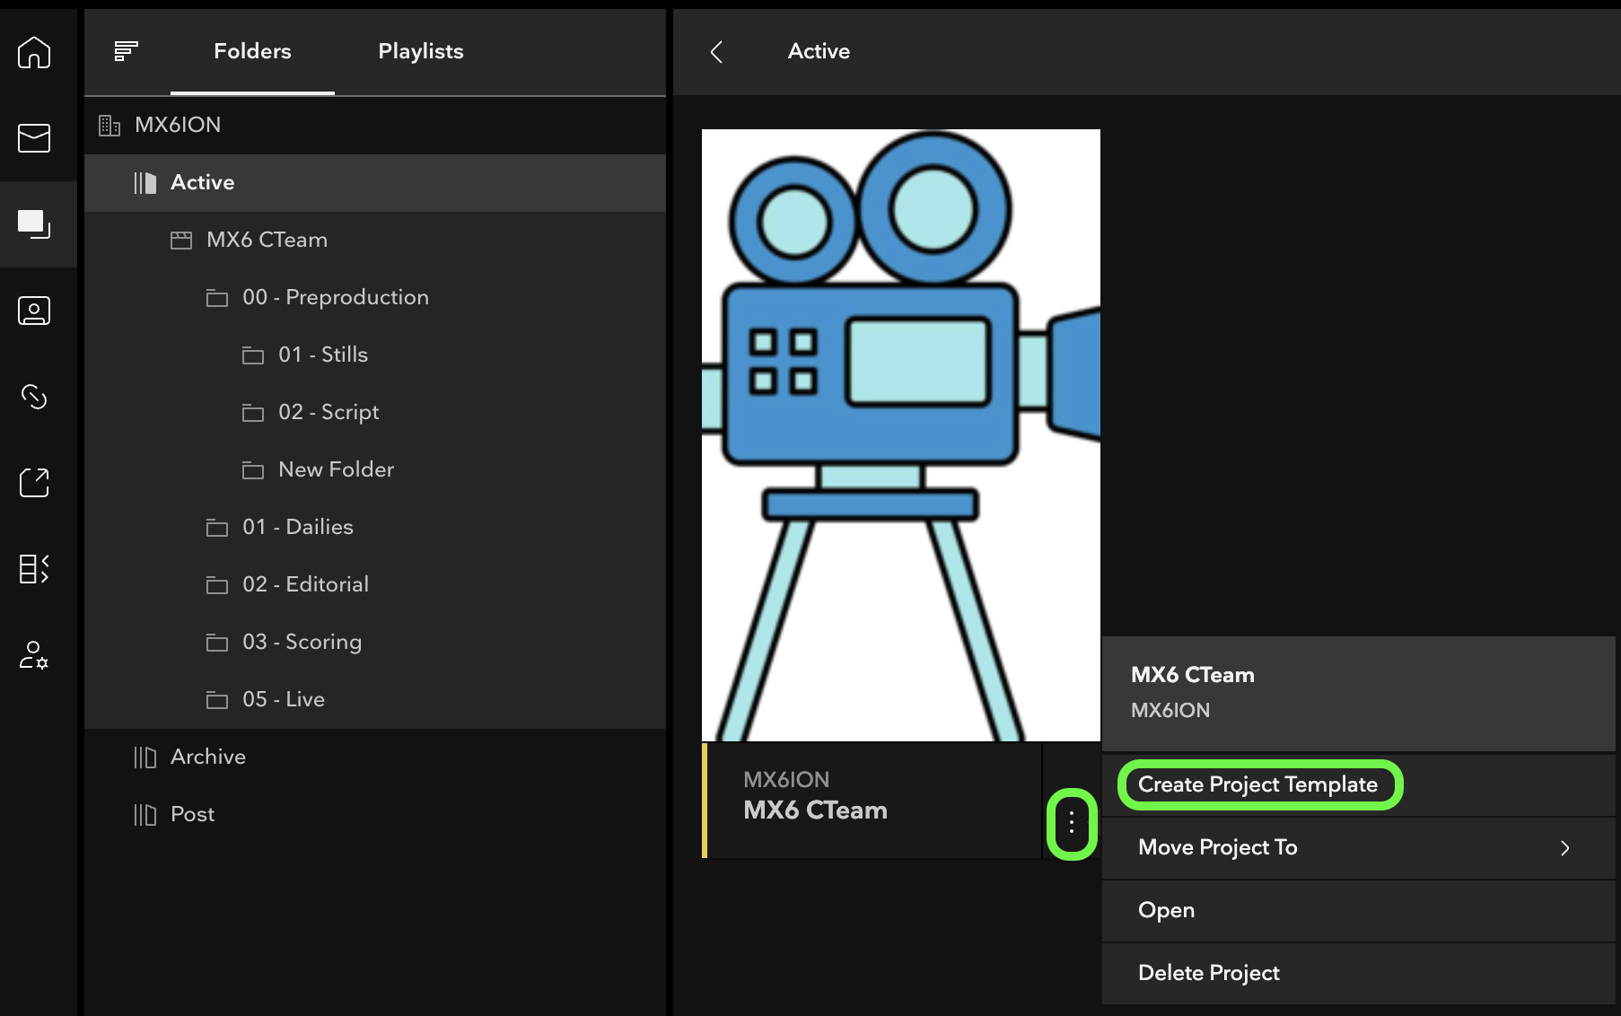Expand the Archive workspace
The height and width of the screenshot is (1016, 1621).
208,757
